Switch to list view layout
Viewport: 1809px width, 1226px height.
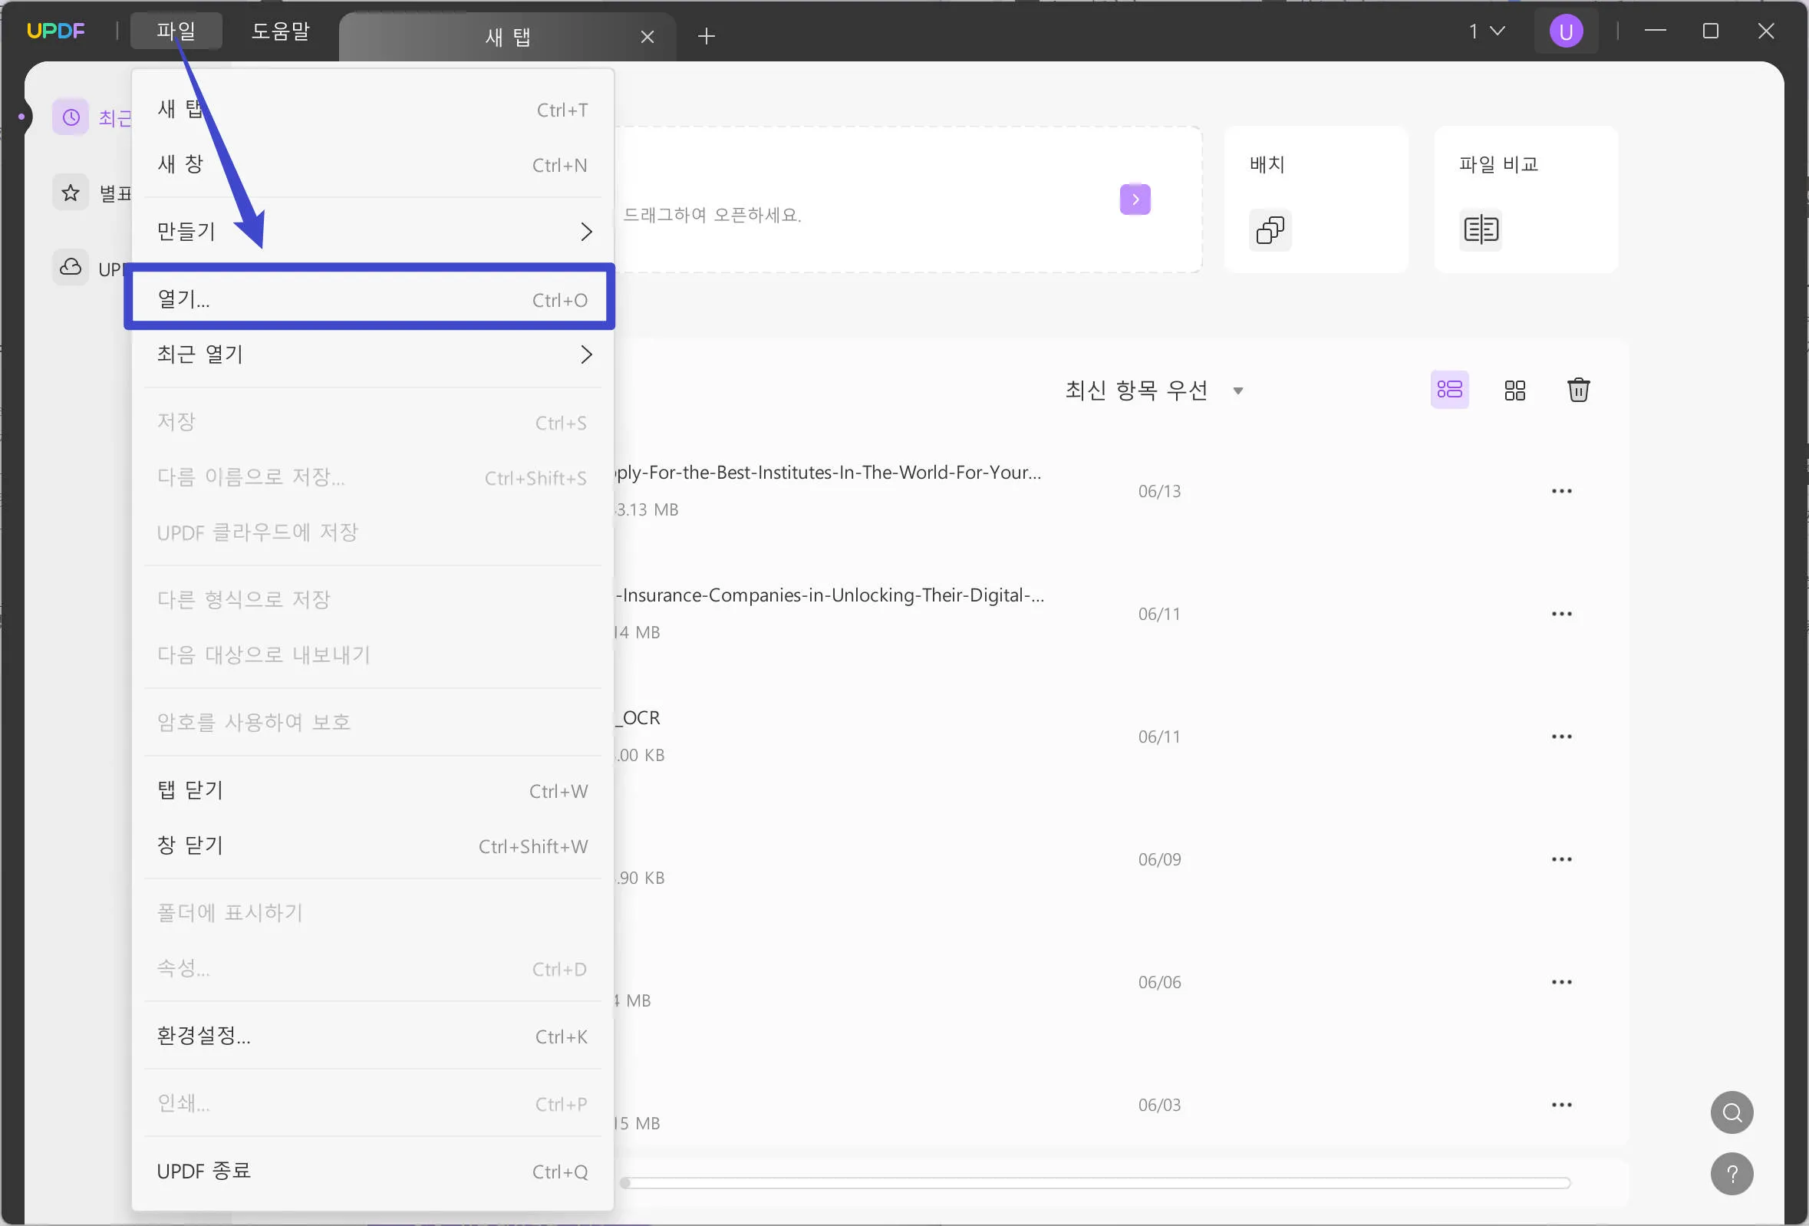1449,389
